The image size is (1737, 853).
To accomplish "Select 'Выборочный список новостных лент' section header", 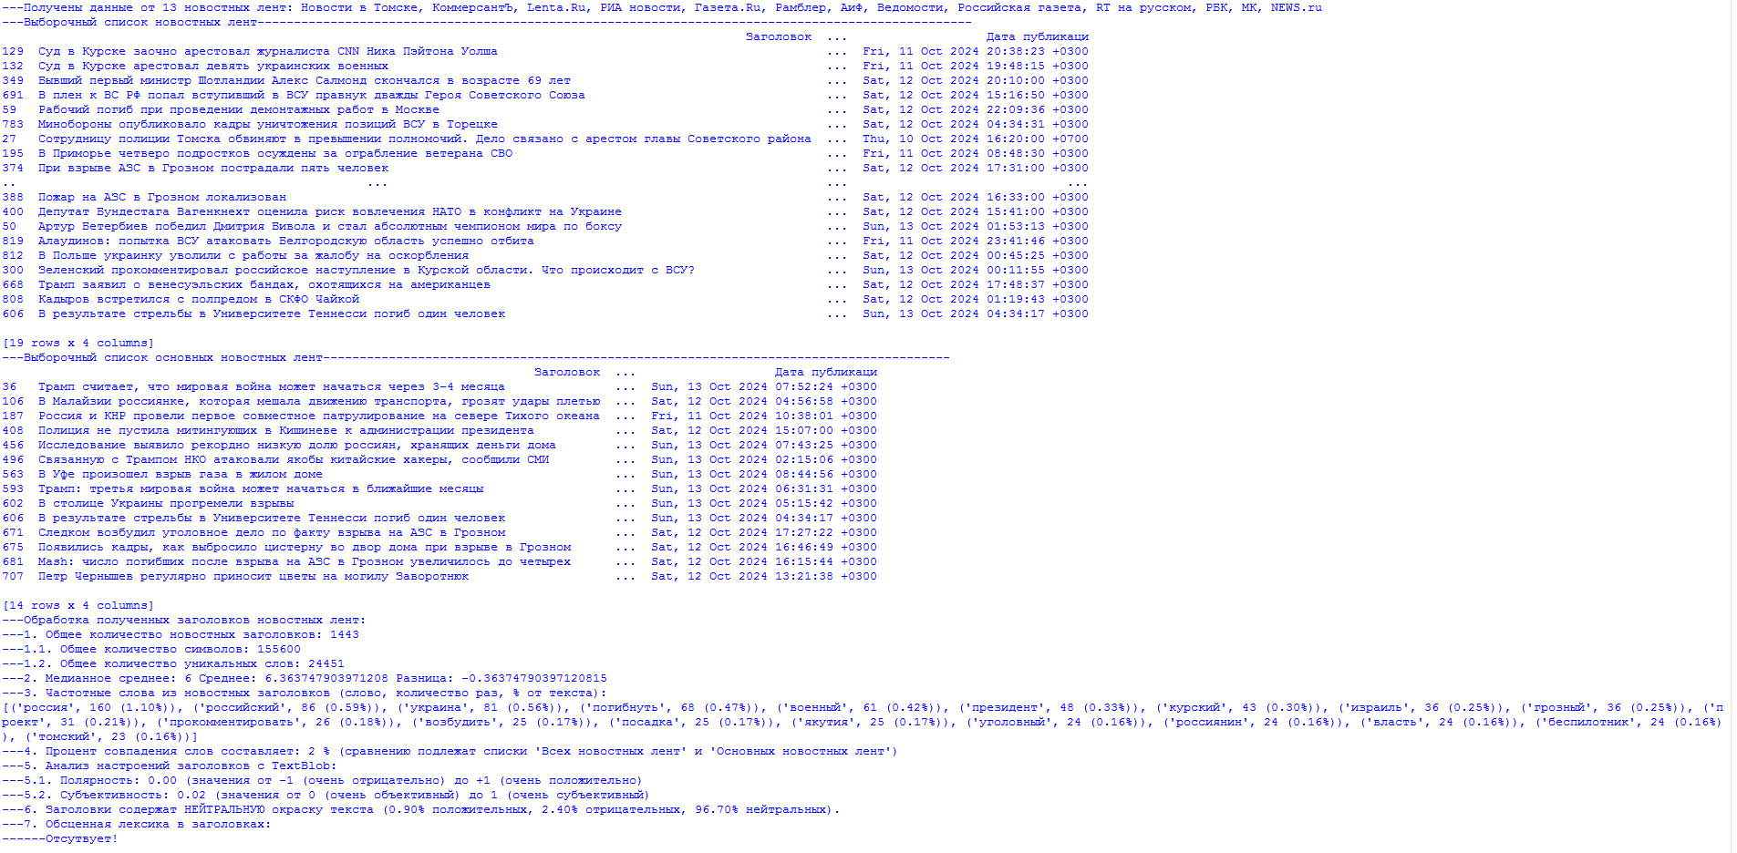I will coord(487,22).
